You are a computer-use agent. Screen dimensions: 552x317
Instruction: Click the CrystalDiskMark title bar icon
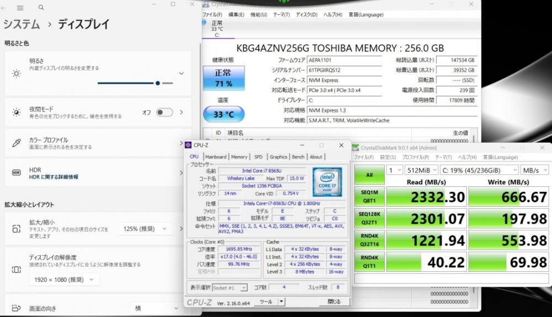point(355,148)
